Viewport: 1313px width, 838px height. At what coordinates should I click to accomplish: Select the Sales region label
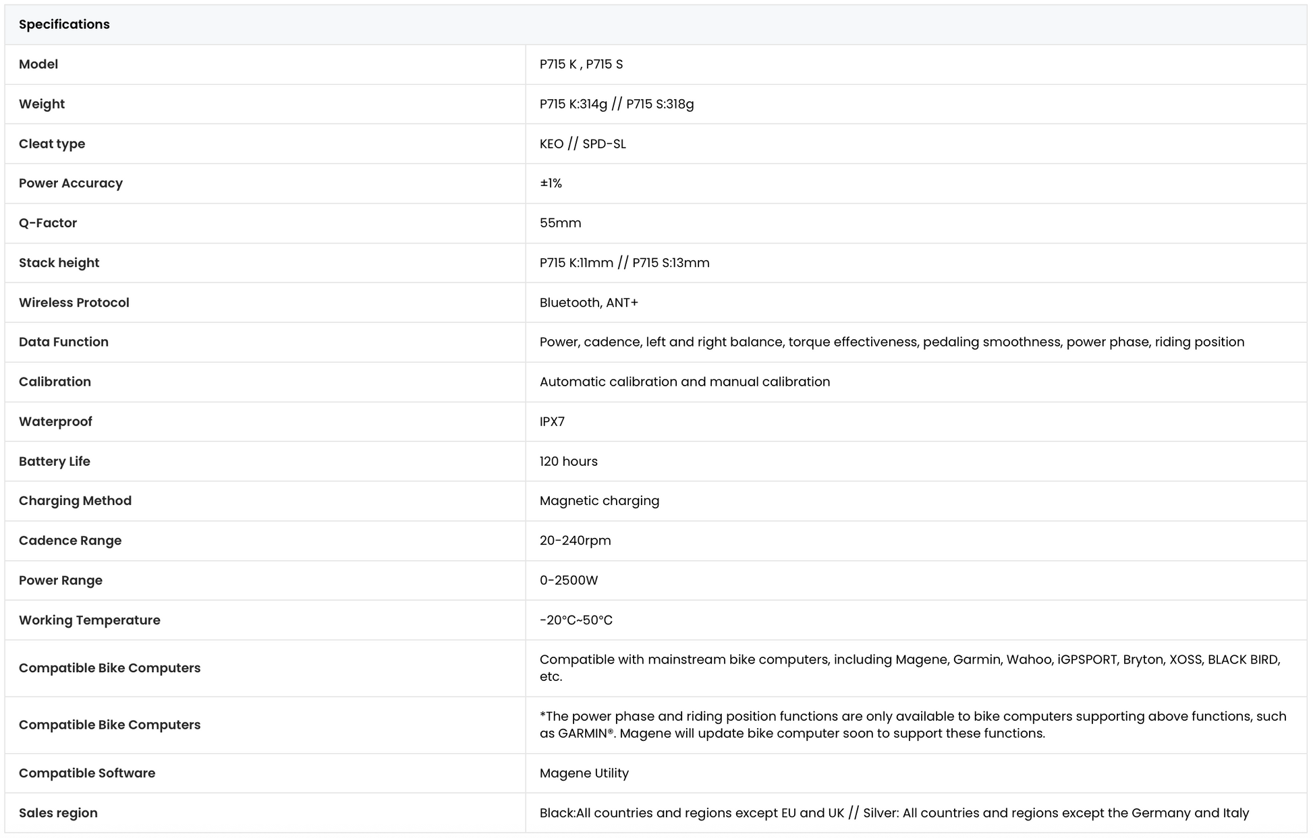tap(58, 813)
